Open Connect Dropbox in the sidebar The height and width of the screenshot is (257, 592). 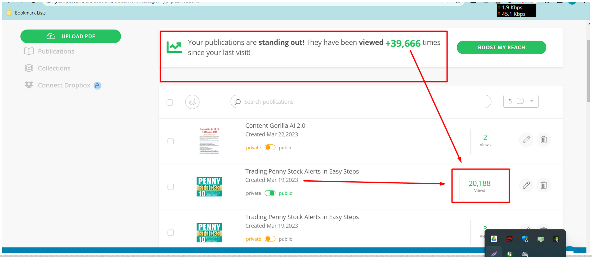[64, 85]
